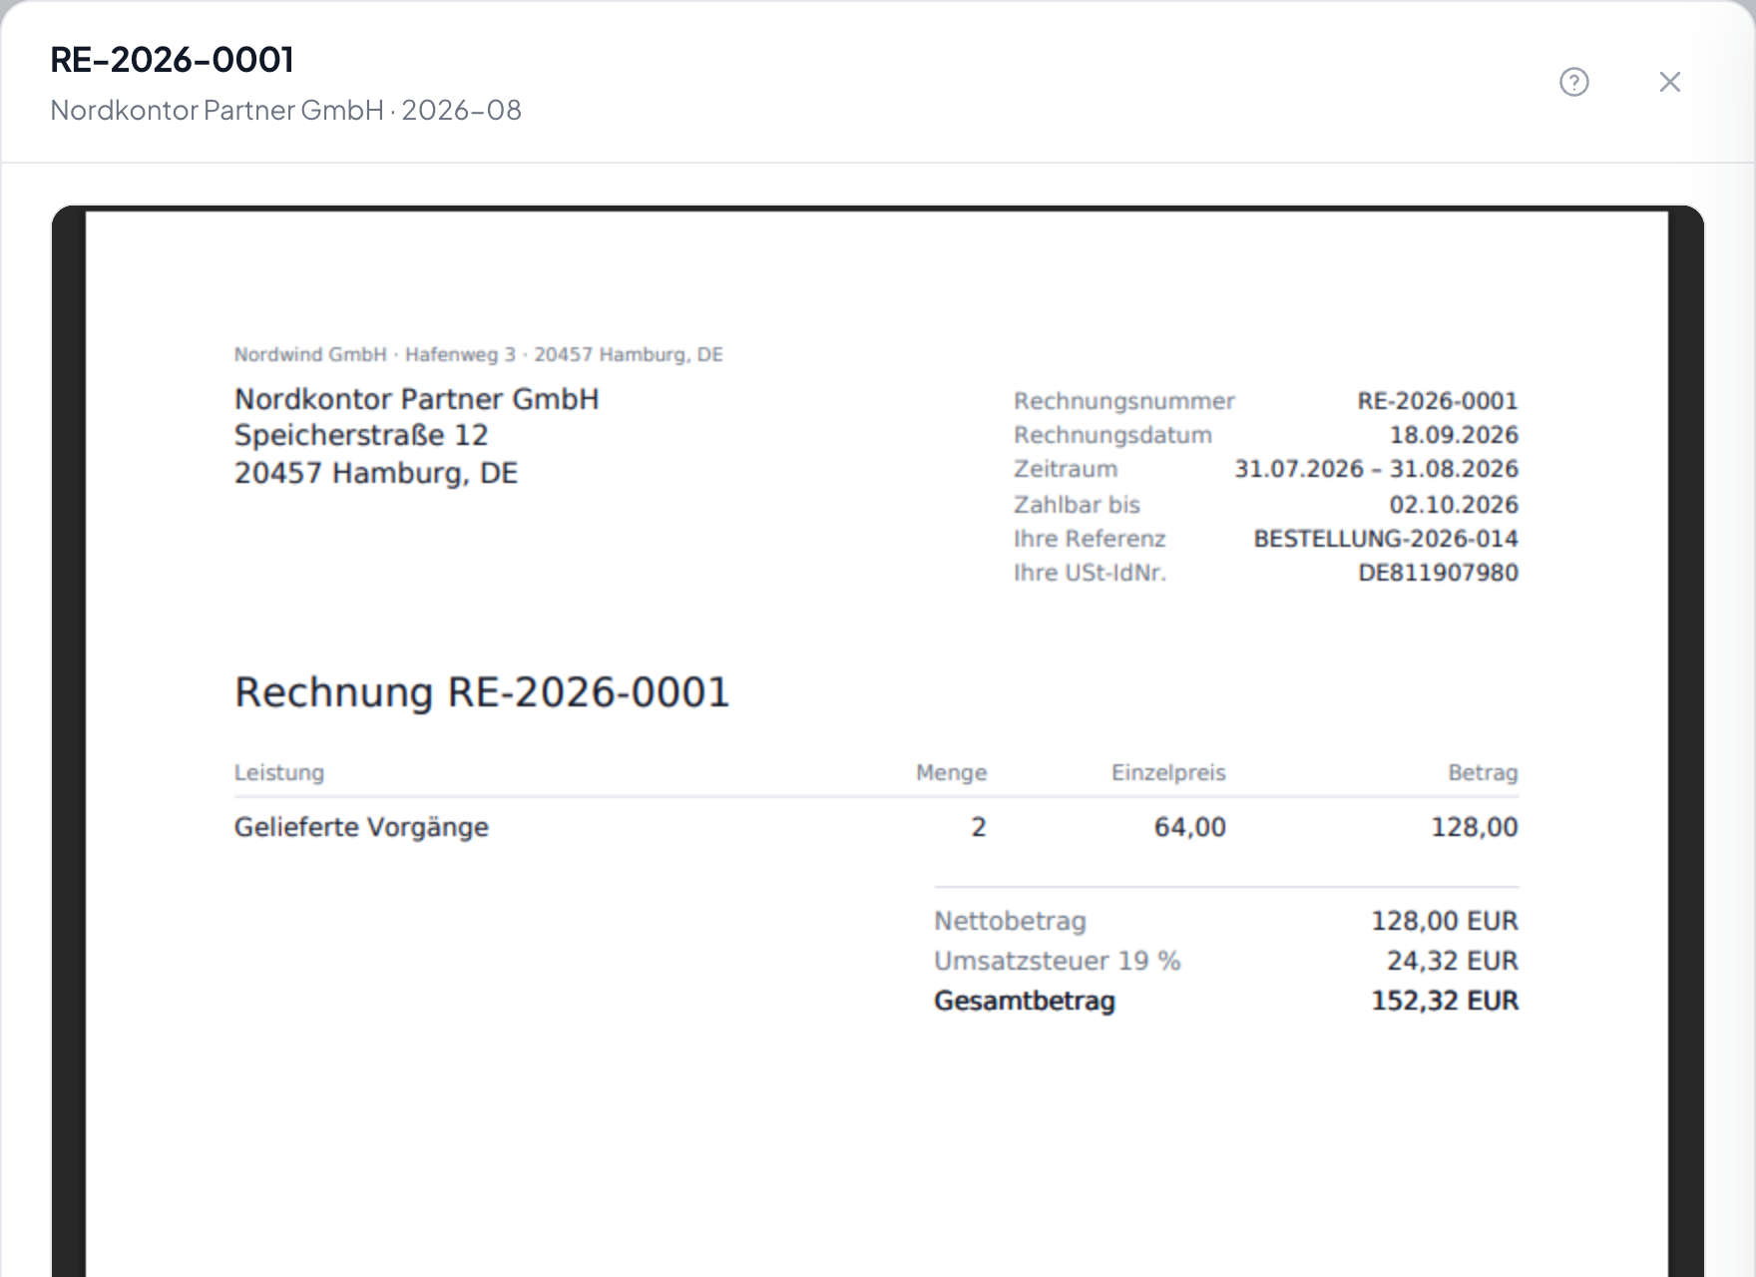The height and width of the screenshot is (1277, 1756).
Task: Click the recipient line 20457 Hamburg, DE
Action: [376, 473]
